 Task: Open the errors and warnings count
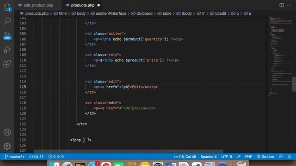56,157
